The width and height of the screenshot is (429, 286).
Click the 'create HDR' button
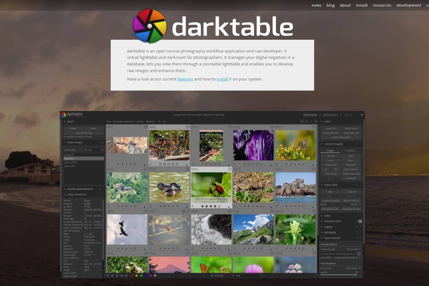point(331,165)
